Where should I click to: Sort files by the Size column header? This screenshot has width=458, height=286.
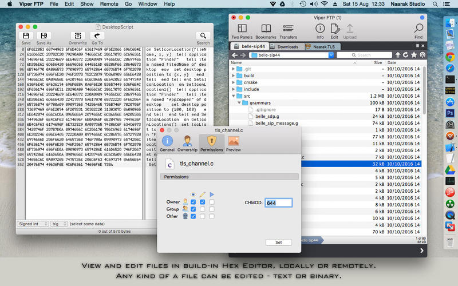(370, 62)
